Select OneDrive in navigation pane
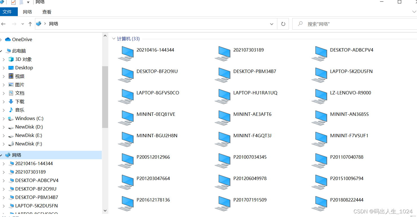The image size is (417, 217). [x=19, y=39]
